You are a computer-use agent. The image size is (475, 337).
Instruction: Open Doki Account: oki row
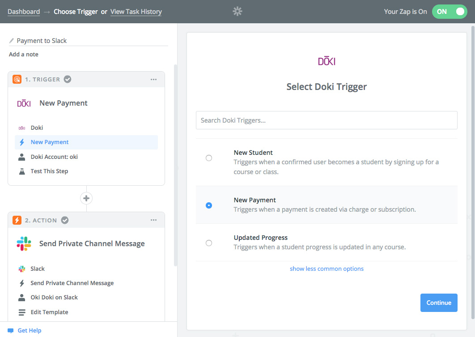[x=86, y=157]
